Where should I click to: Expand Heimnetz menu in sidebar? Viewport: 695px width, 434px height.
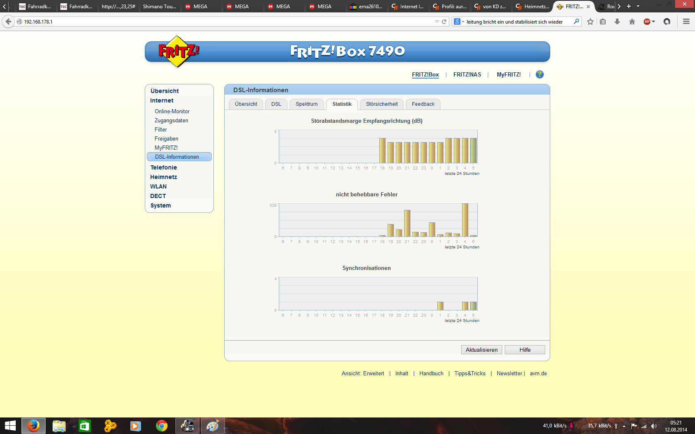(163, 177)
